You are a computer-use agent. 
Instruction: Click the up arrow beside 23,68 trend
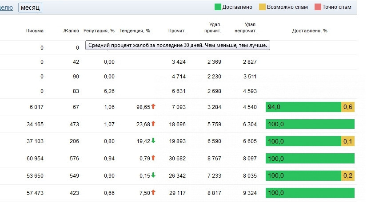(x=153, y=124)
